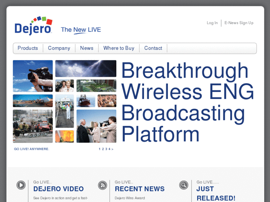The width and height of the screenshot is (270, 202).
Task: Click the RECENT NEWS heading
Action: click(140, 189)
